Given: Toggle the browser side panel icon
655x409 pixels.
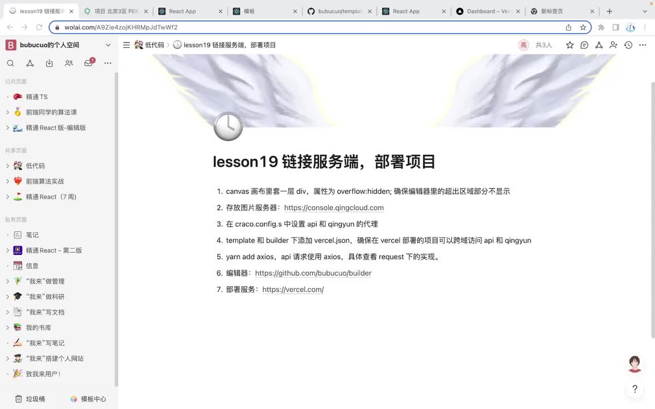Looking at the screenshot, I should coord(616,27).
